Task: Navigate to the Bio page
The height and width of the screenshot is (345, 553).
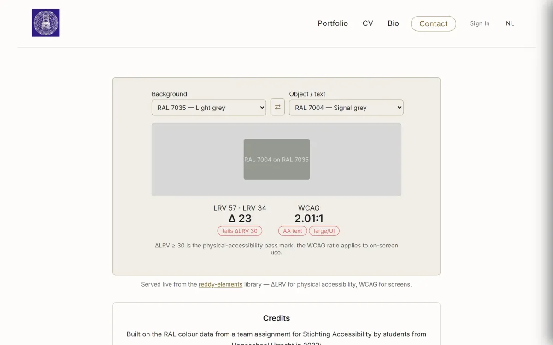Action: [x=394, y=23]
